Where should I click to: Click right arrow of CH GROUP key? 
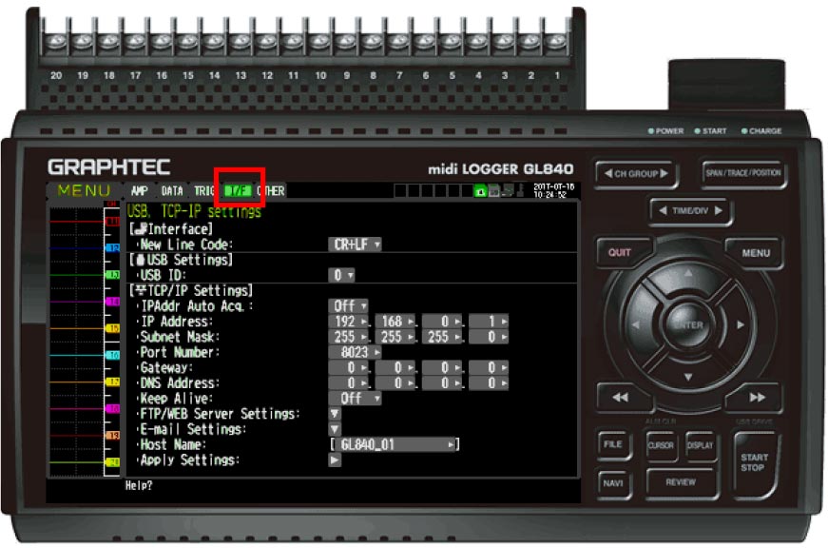(x=664, y=173)
